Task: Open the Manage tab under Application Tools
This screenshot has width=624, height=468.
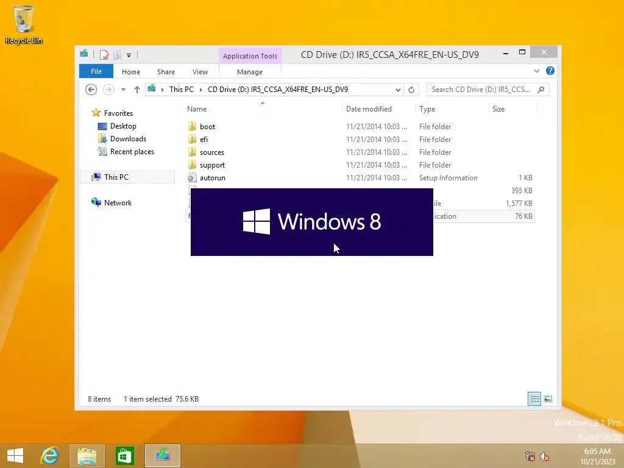Action: coord(249,72)
